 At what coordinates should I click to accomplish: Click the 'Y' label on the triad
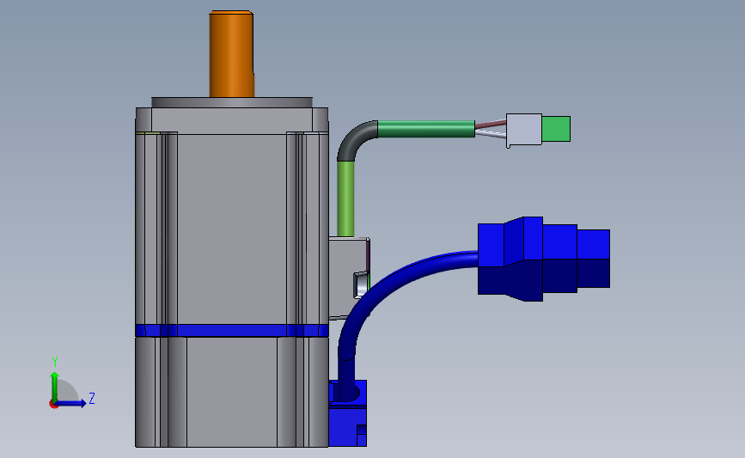point(55,362)
